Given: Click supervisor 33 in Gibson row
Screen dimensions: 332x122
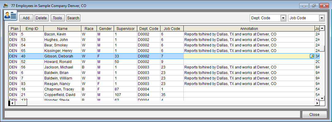Looking at the screenshot, I should point(125,56).
